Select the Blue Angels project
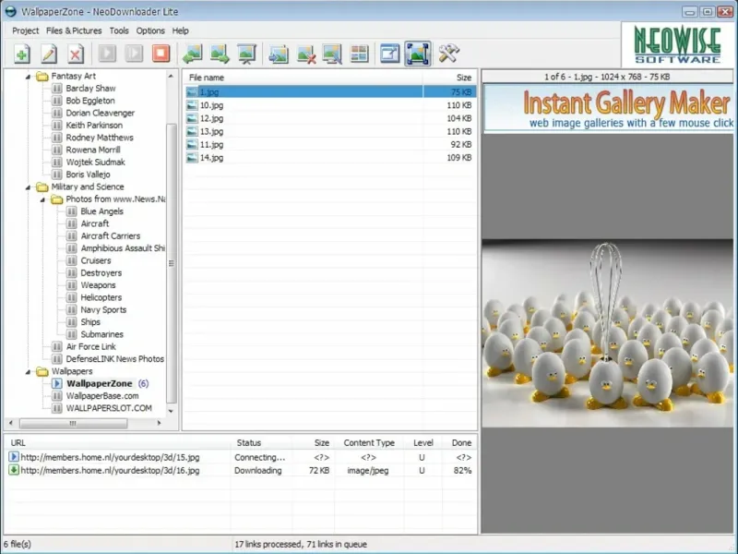Screen dimensions: 738x554 (101, 211)
